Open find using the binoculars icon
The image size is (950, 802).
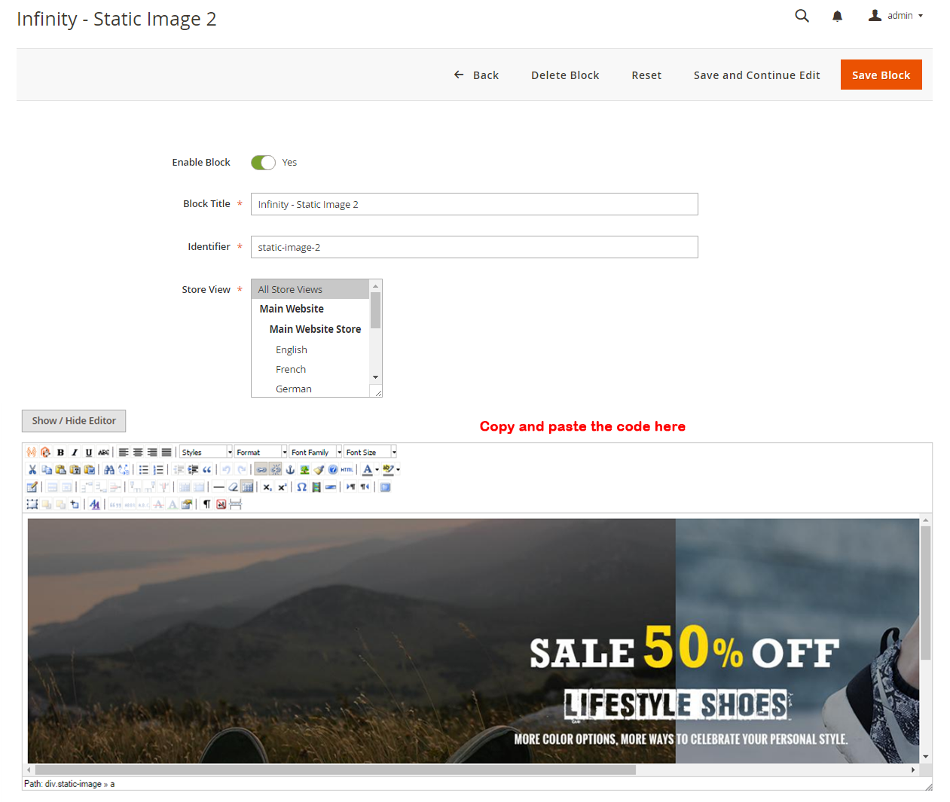click(x=109, y=470)
